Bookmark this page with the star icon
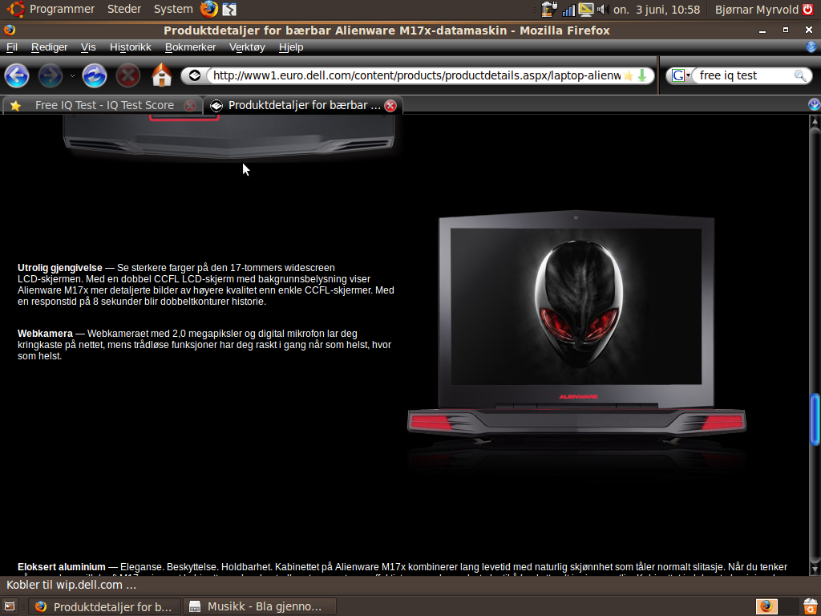 tap(629, 76)
